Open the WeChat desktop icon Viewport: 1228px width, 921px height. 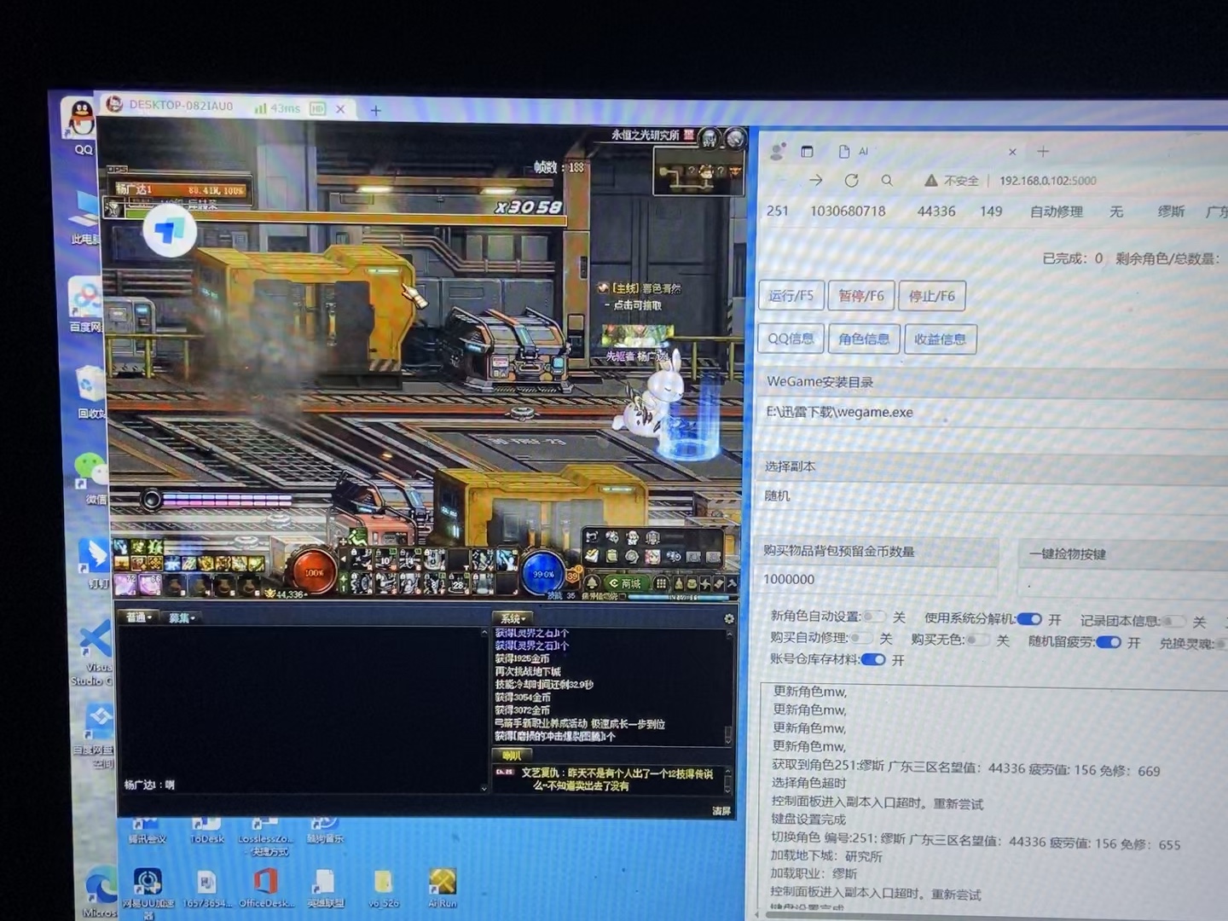tap(89, 478)
